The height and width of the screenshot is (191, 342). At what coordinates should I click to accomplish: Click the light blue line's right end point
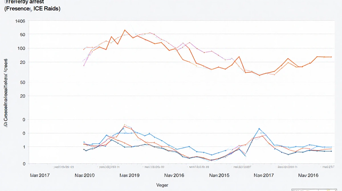[x=331, y=147]
